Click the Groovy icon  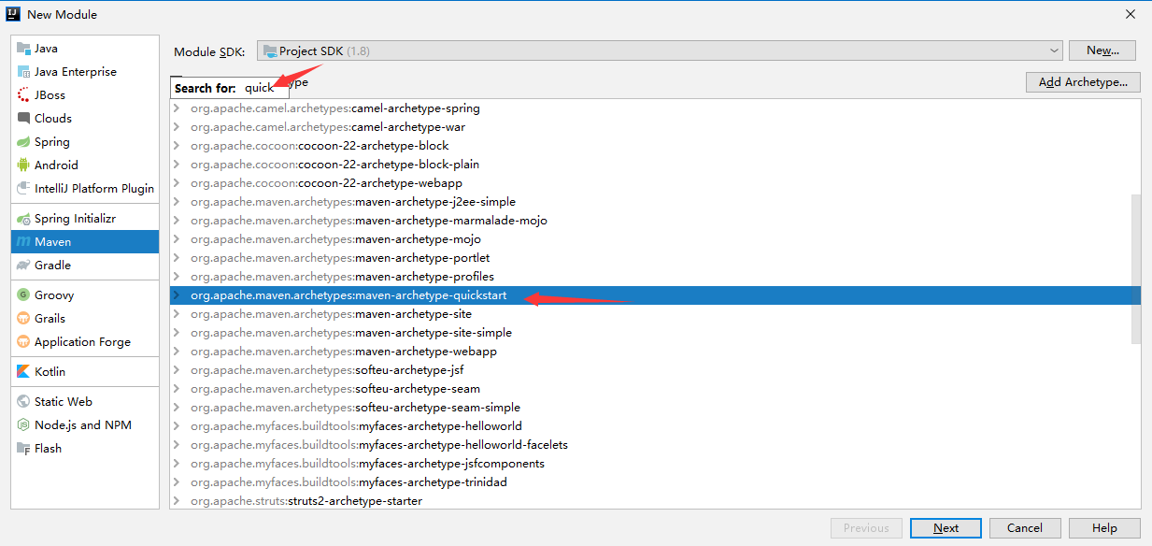[23, 295]
